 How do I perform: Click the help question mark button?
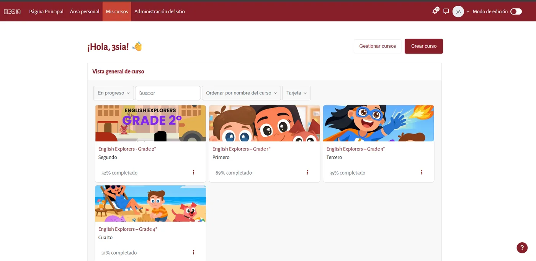coord(522,248)
